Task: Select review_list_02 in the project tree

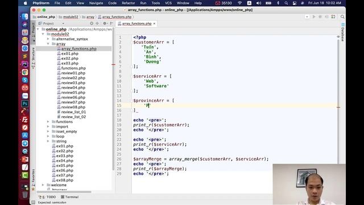Action: pos(73,117)
